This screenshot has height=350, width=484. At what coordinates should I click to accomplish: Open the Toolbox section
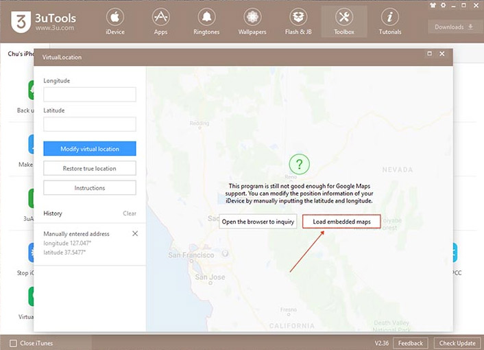[x=344, y=22]
